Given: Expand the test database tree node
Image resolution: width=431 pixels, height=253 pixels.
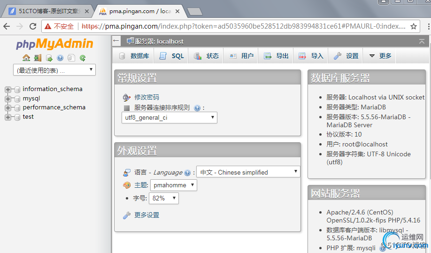Looking at the screenshot, I should tap(8, 117).
